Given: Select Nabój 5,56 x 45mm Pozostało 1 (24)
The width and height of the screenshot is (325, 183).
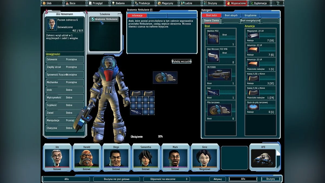Looking at the screenshot, I should (x=253, y=92).
